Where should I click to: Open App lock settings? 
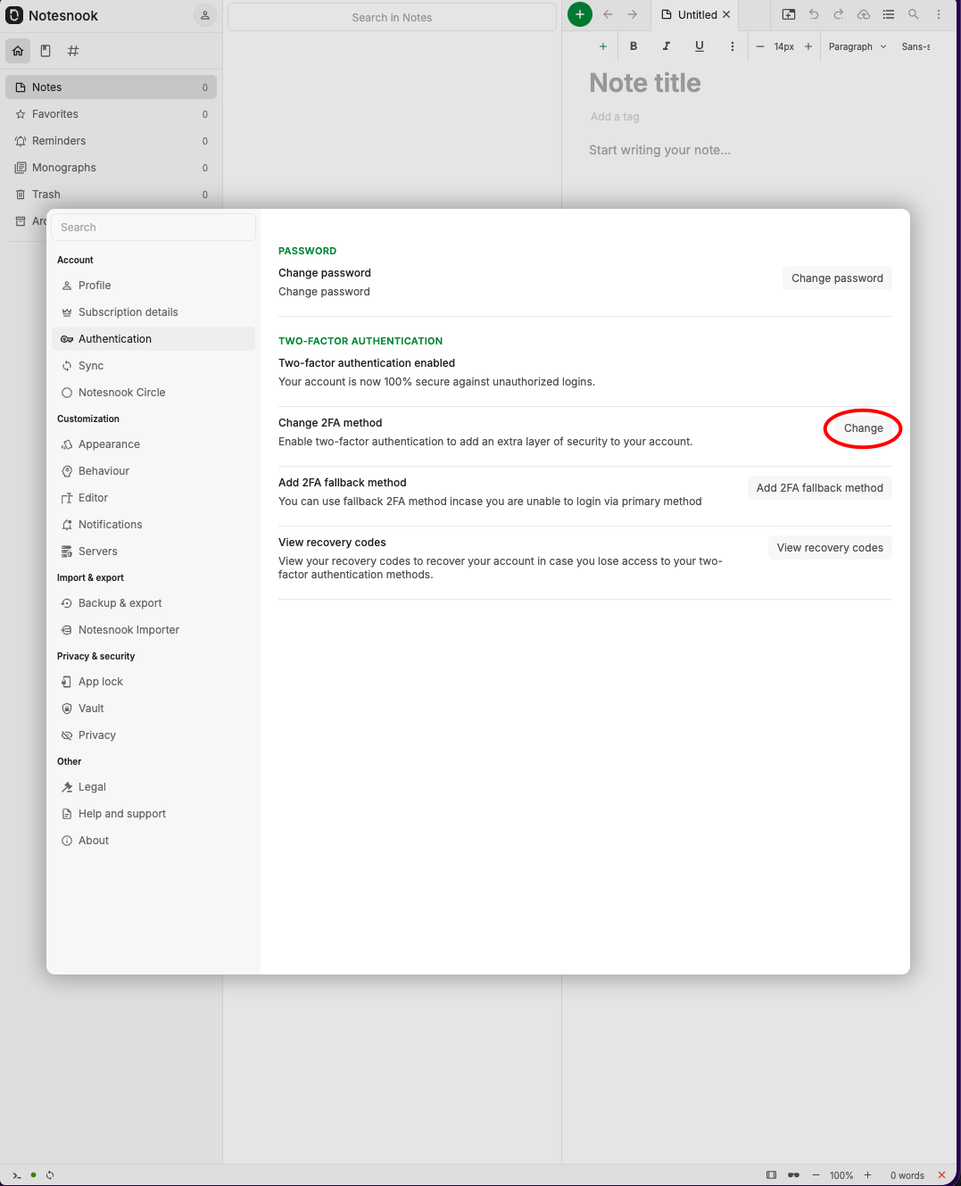pos(153,682)
